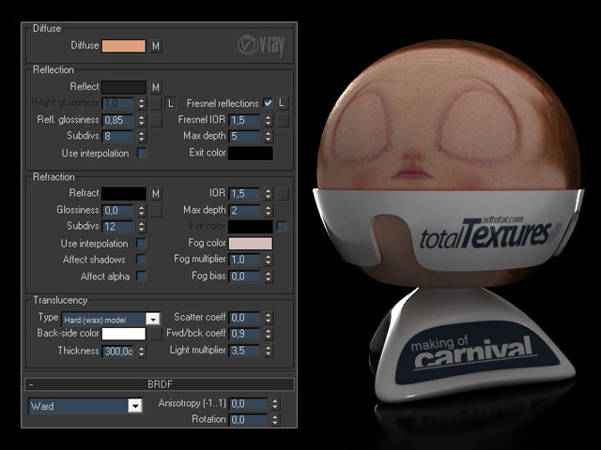
Task: Click the Fresnel IOR spinner arrows
Action: (x=269, y=120)
